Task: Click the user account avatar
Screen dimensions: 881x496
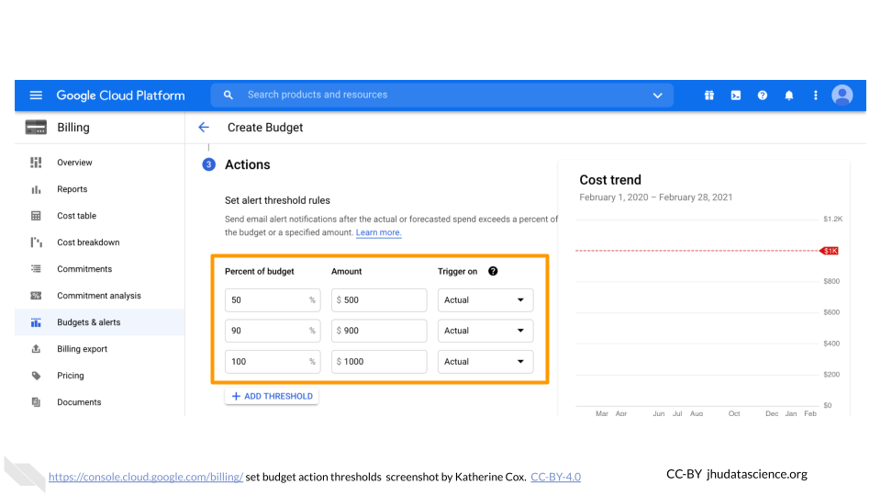Action: click(x=842, y=95)
